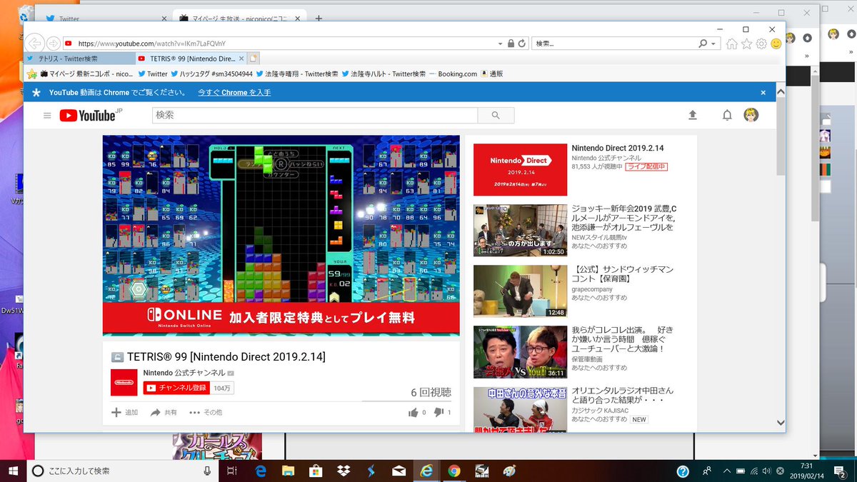Screen dimensions: 857x482
Task: Open File Explorer from taskbar
Action: 289,471
